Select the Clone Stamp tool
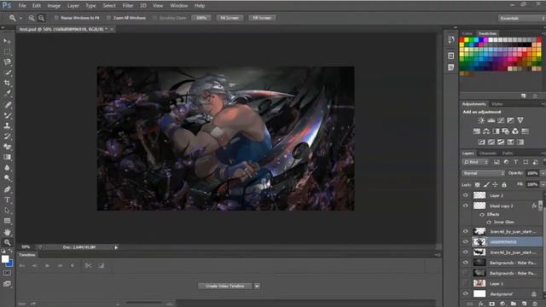 pos(7,125)
